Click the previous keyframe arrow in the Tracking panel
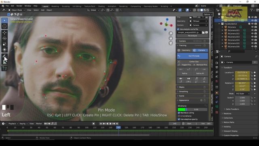Screen dimensions: 259x146 181,79
